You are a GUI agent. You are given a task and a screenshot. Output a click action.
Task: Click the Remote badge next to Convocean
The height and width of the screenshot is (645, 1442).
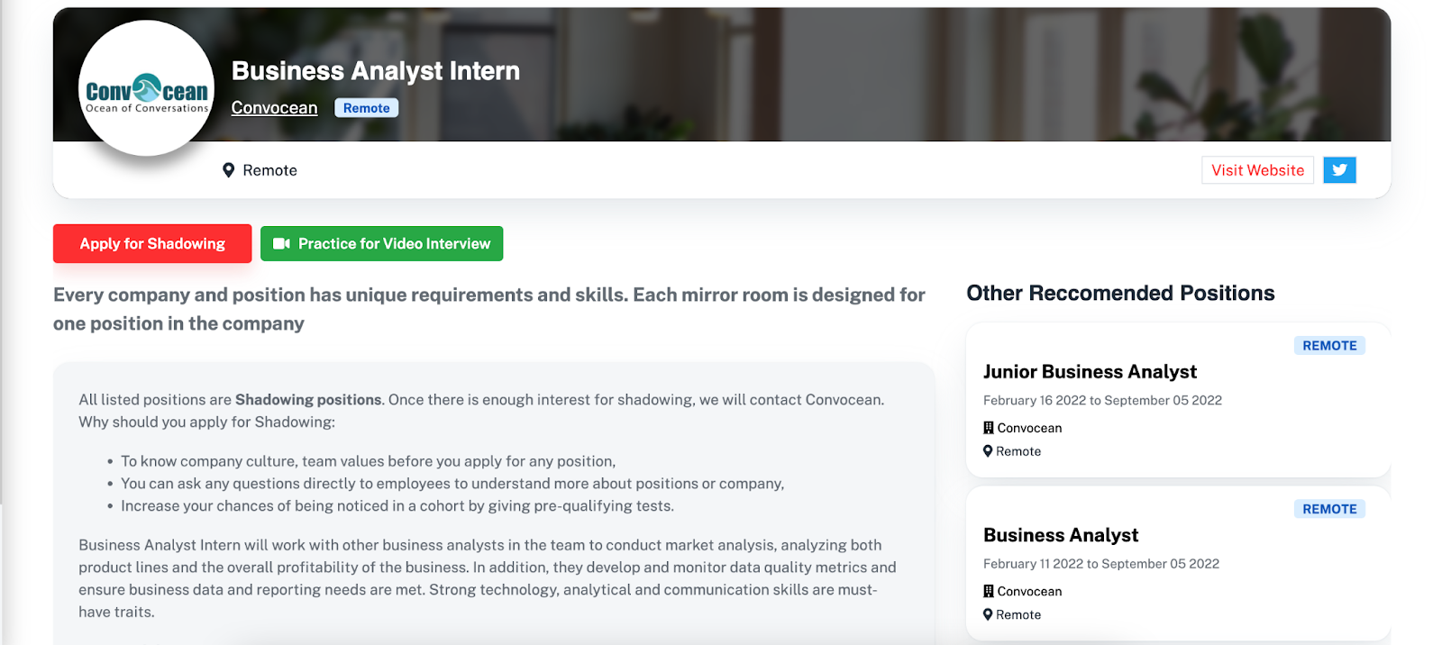tap(366, 108)
